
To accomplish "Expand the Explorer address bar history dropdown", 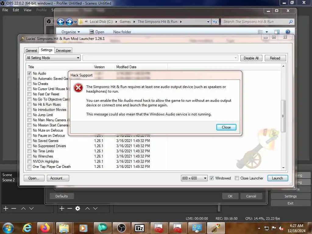I will click(208, 22).
